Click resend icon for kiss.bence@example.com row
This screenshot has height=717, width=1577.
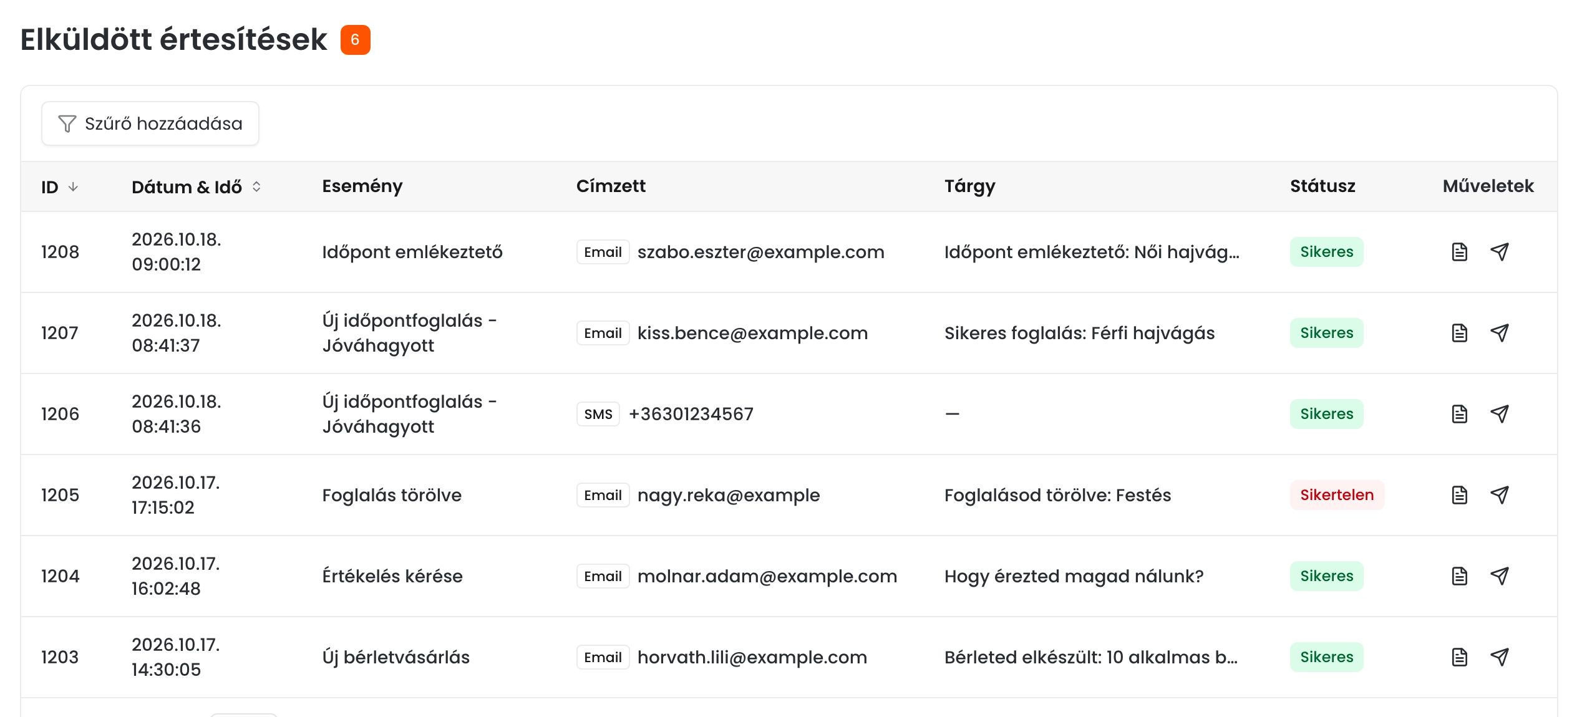pyautogui.click(x=1500, y=333)
